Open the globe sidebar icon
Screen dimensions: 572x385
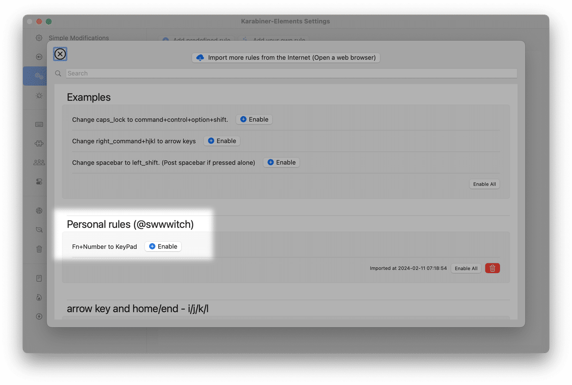39,211
